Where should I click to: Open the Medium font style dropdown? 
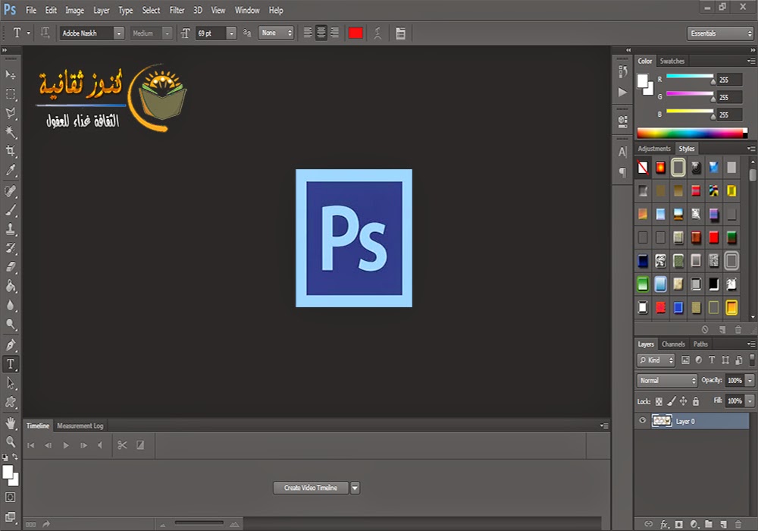[167, 33]
